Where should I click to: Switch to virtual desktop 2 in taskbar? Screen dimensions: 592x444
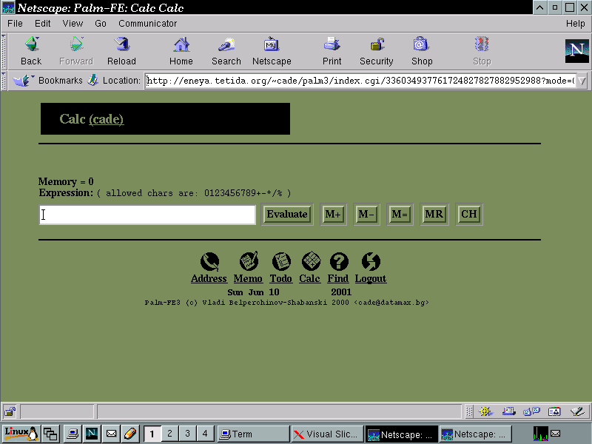169,434
